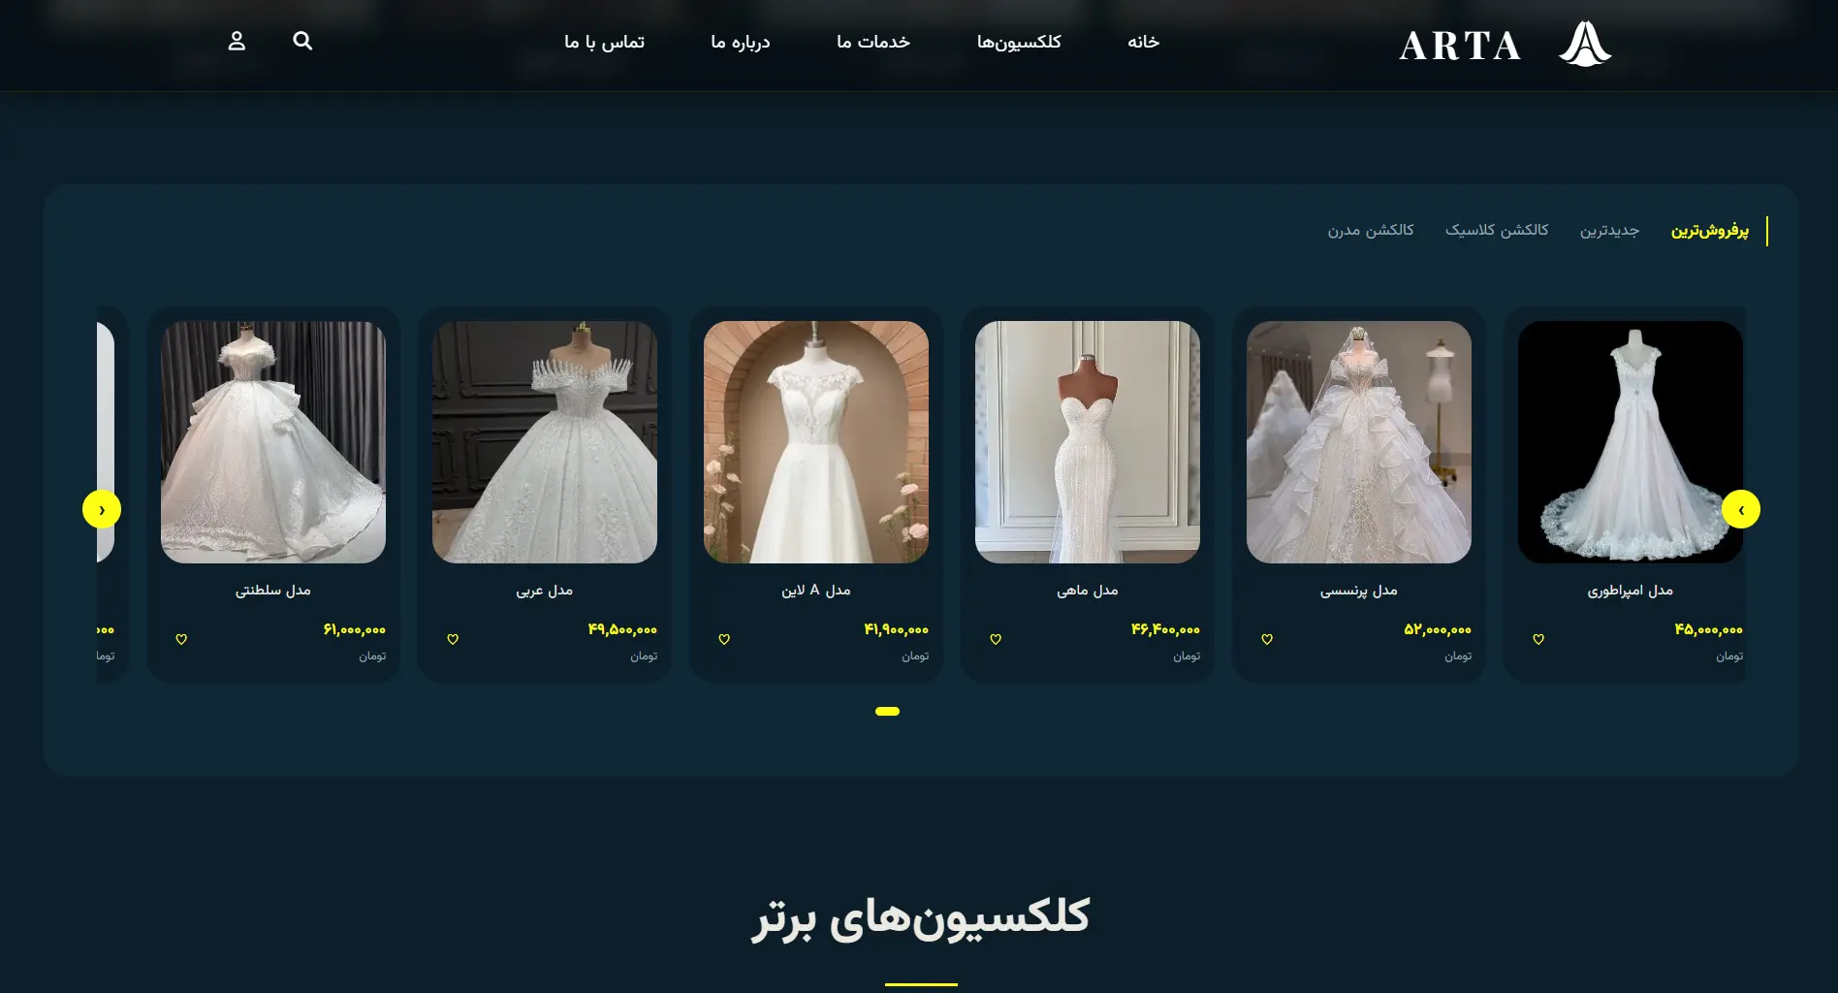Click the ARTA logo emblem

click(1585, 44)
